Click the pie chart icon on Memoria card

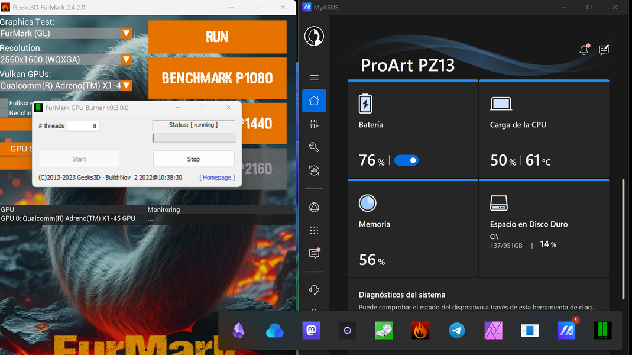pyautogui.click(x=367, y=204)
